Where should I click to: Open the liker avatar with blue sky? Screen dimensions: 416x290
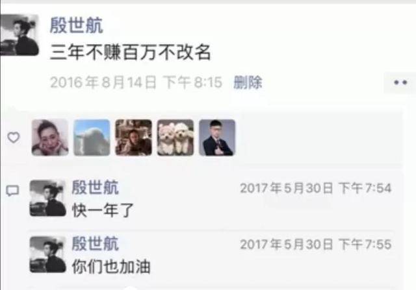click(92, 138)
